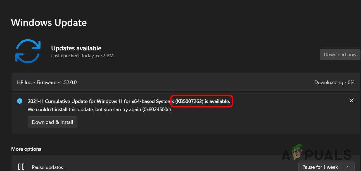This screenshot has width=361, height=171.
Task: Click the pause icon beside Pause updates
Action: [x=21, y=167]
